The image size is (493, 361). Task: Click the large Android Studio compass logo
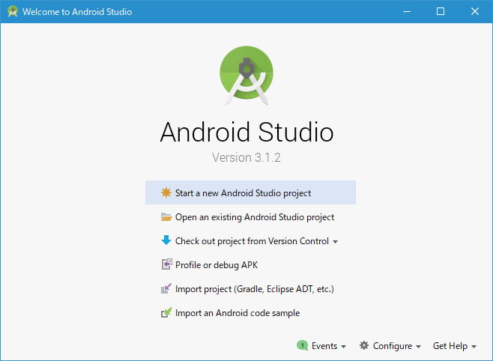coord(246,76)
